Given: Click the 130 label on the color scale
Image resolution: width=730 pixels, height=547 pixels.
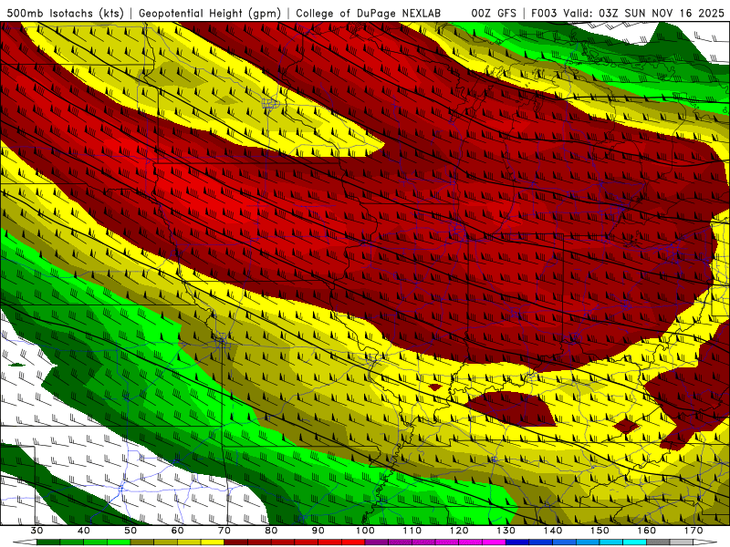Looking at the screenshot, I should point(506,531).
